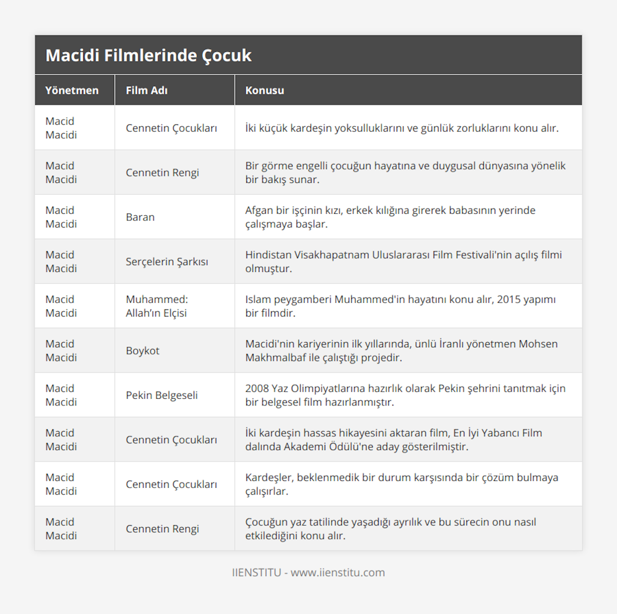This screenshot has height=614, width=617.
Task: Select the 2008 Yaz Olimpiyatları description
Action: tap(405, 395)
